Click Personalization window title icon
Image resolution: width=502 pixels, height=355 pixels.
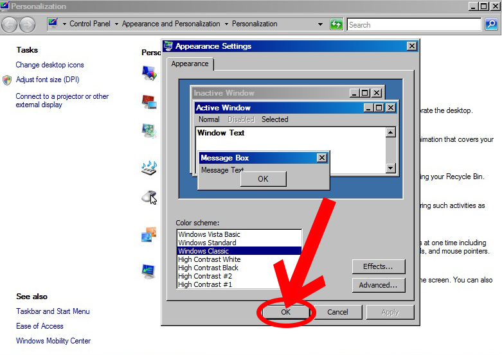click(x=4, y=5)
